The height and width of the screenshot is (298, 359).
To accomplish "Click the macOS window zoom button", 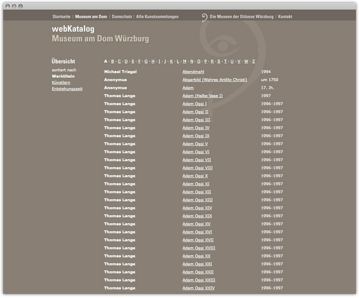I will 21,6.
